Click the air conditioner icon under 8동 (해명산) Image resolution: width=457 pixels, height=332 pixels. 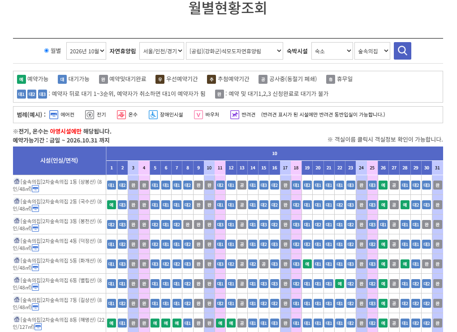38,327
